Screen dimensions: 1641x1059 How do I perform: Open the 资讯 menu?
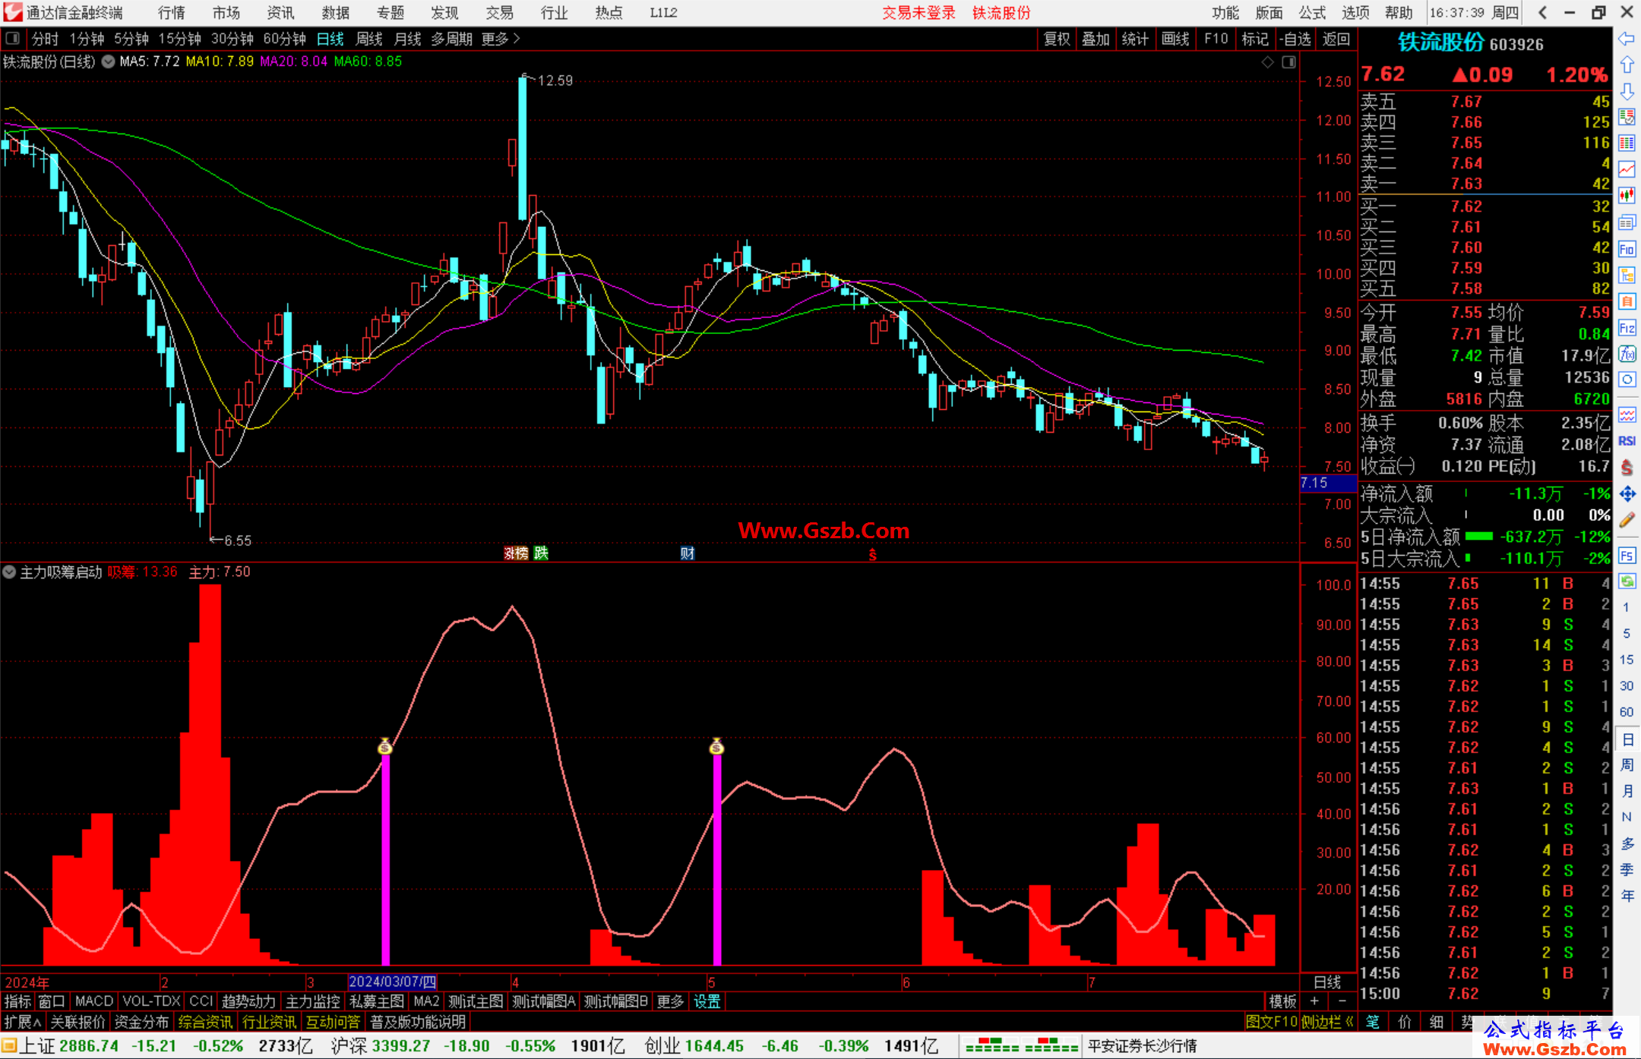point(280,13)
